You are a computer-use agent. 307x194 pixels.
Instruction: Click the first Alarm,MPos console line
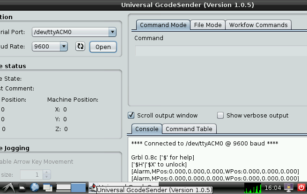tap(215, 171)
